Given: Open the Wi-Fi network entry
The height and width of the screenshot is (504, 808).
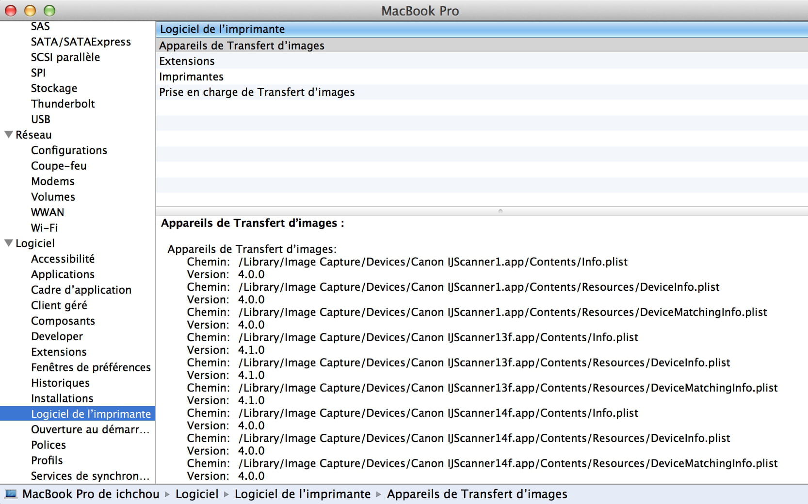Looking at the screenshot, I should [44, 228].
